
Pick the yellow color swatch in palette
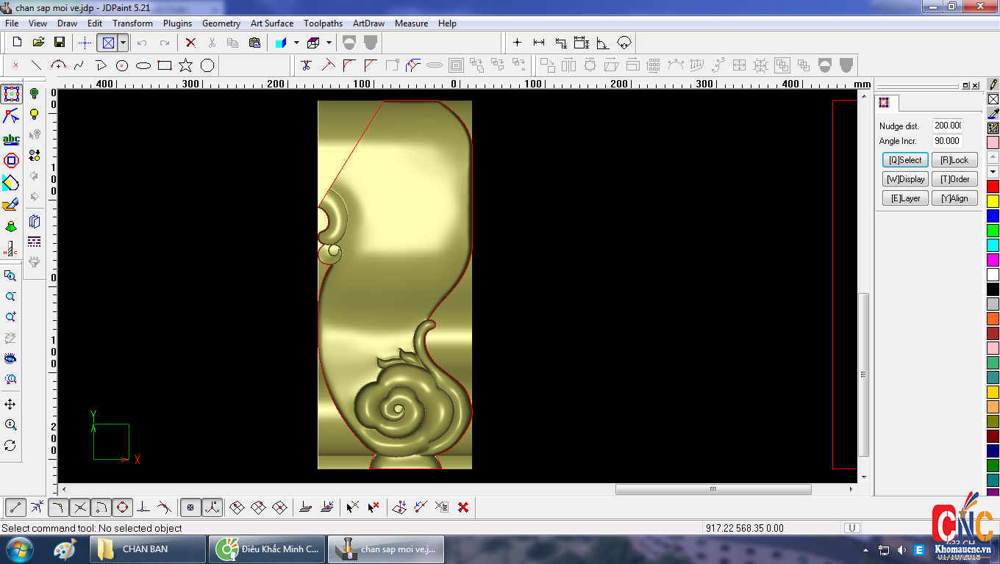tap(993, 200)
